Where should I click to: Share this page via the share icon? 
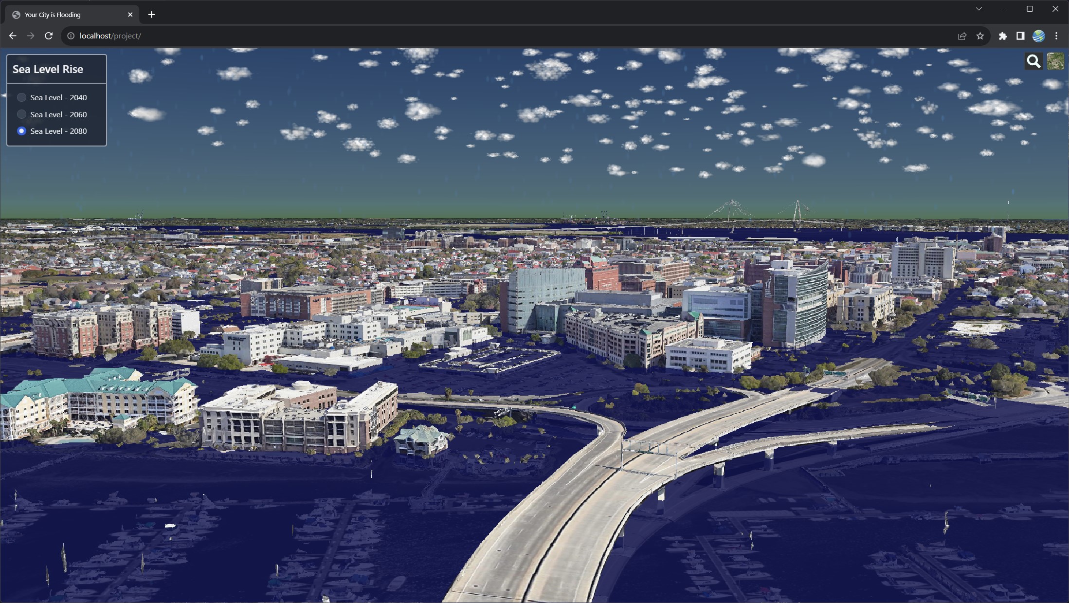pyautogui.click(x=962, y=36)
